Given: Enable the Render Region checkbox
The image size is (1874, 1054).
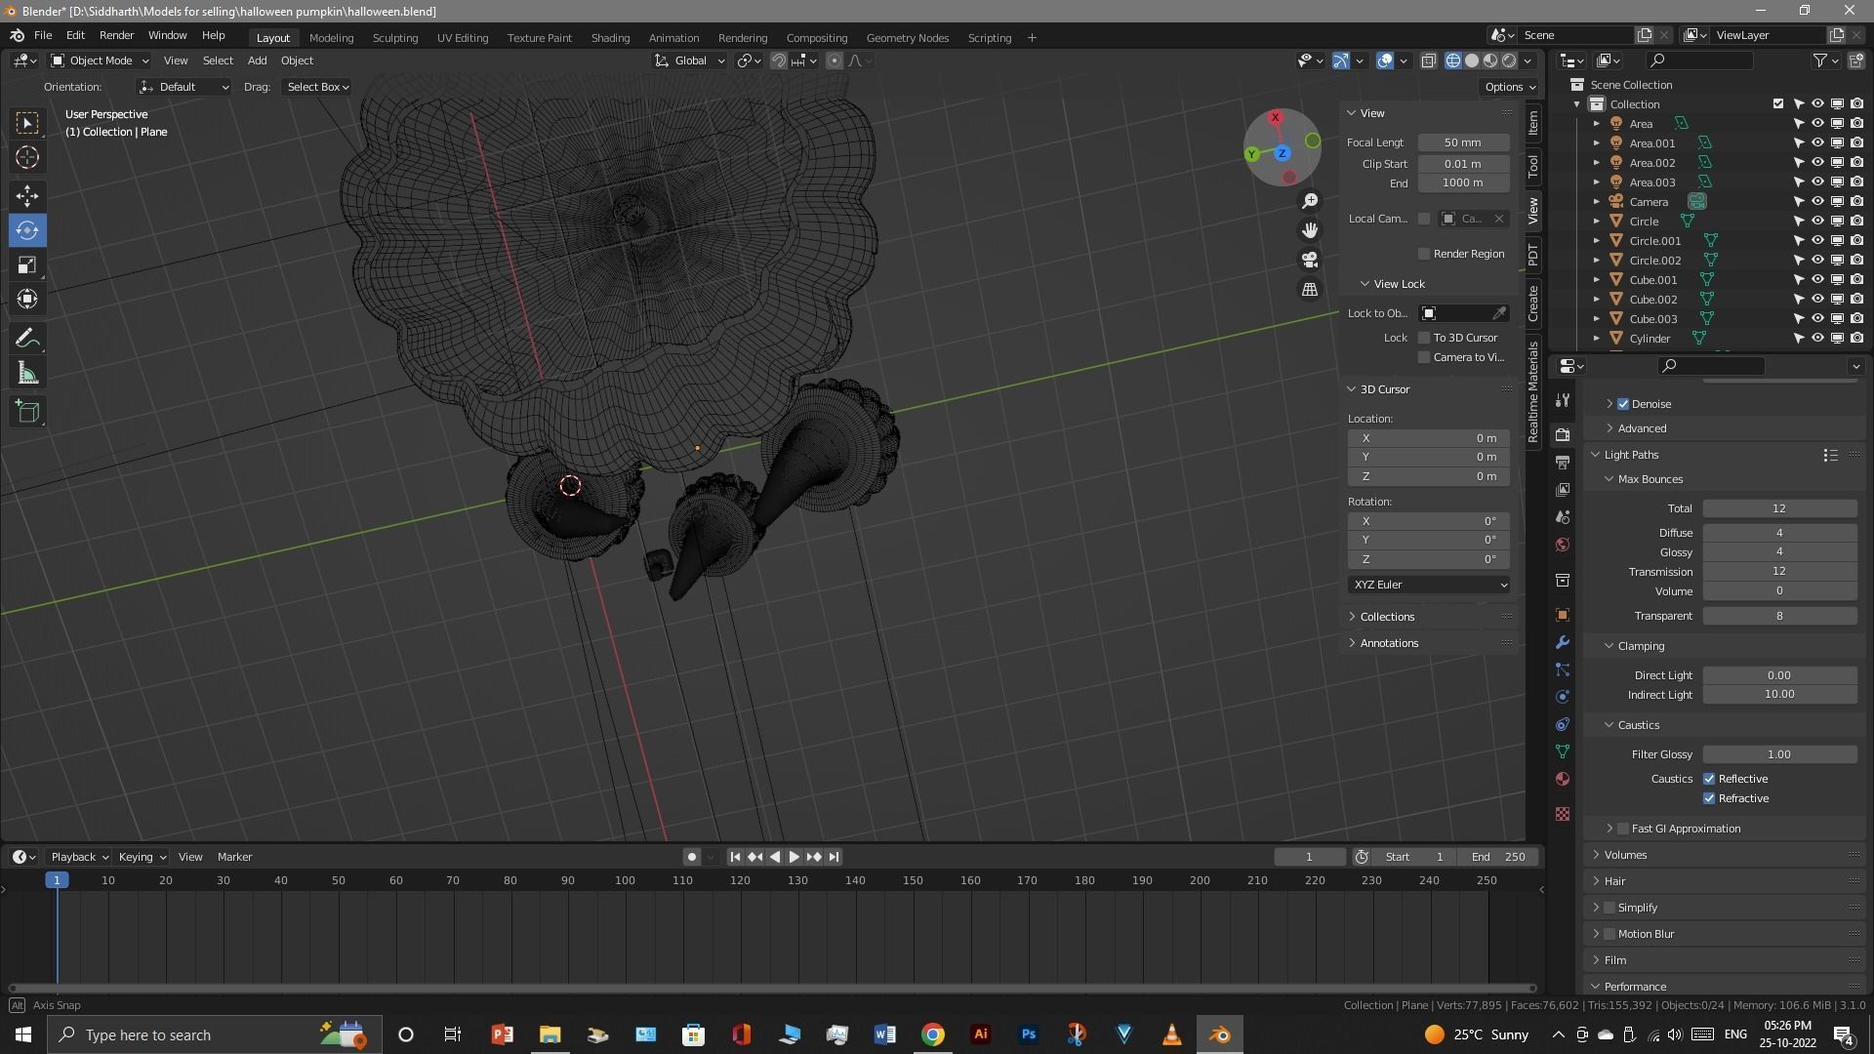Looking at the screenshot, I should 1424,254.
